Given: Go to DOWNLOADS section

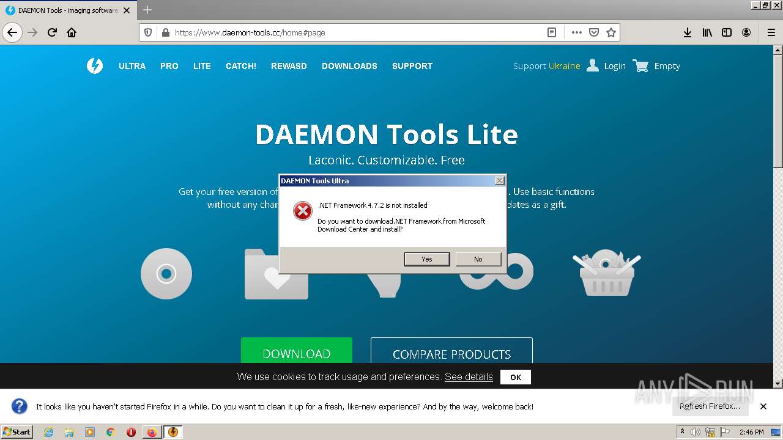Looking at the screenshot, I should click(349, 66).
